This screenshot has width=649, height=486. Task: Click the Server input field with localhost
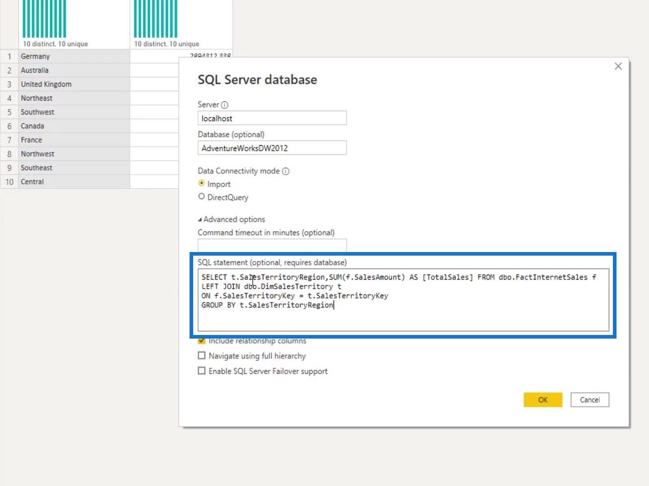(272, 118)
